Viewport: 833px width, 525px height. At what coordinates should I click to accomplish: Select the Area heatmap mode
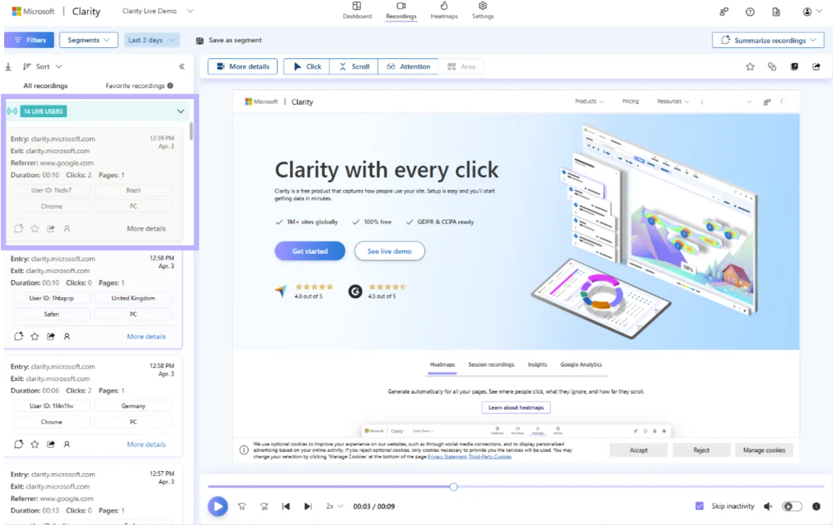tap(461, 66)
